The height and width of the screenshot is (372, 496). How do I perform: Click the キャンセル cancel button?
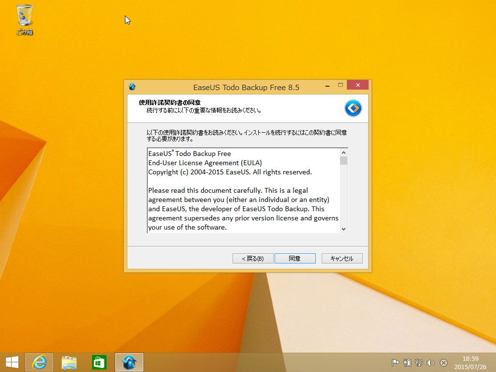[x=342, y=259]
